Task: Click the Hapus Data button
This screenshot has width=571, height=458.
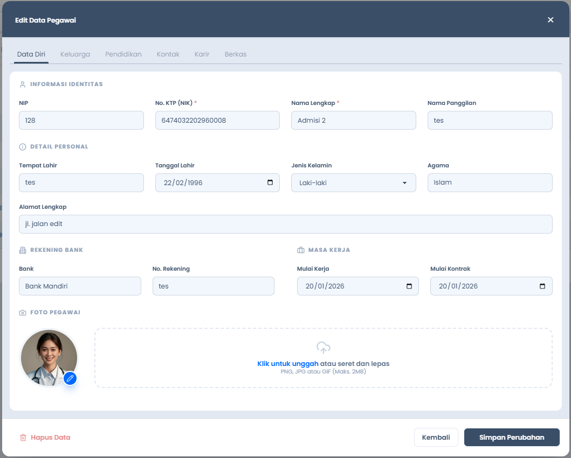Action: (45, 438)
